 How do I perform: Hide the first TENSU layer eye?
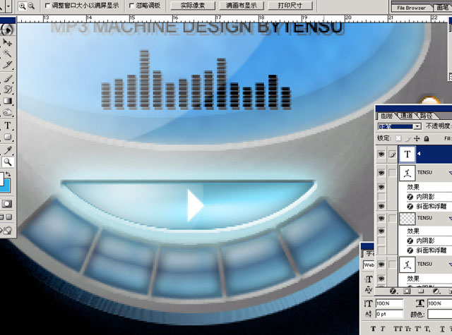pos(381,173)
